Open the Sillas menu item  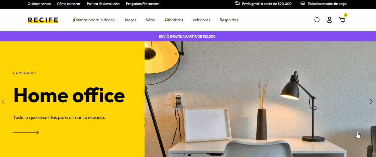coord(150,20)
